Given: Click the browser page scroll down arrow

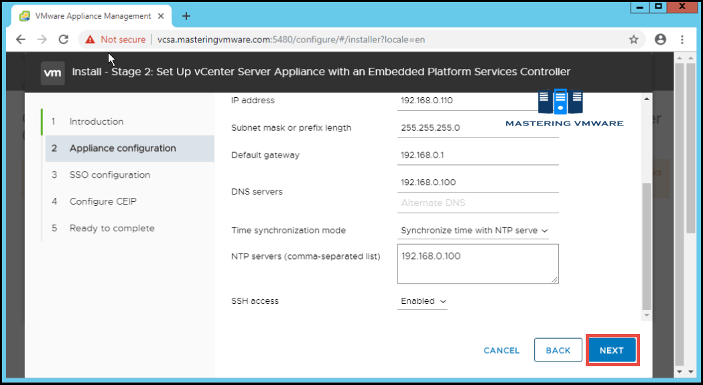Looking at the screenshot, I should [x=691, y=372].
